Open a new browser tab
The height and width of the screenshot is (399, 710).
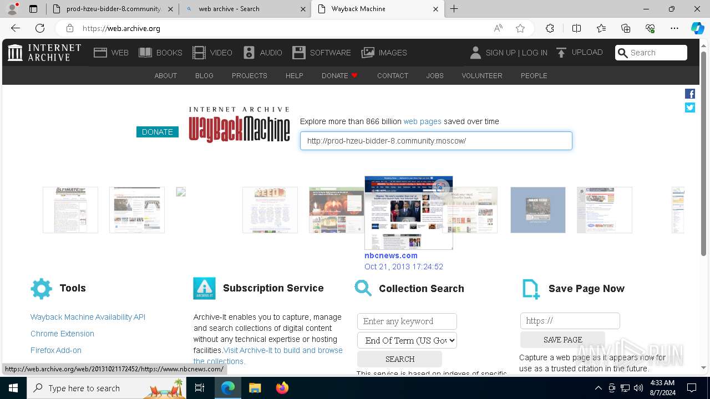454,9
